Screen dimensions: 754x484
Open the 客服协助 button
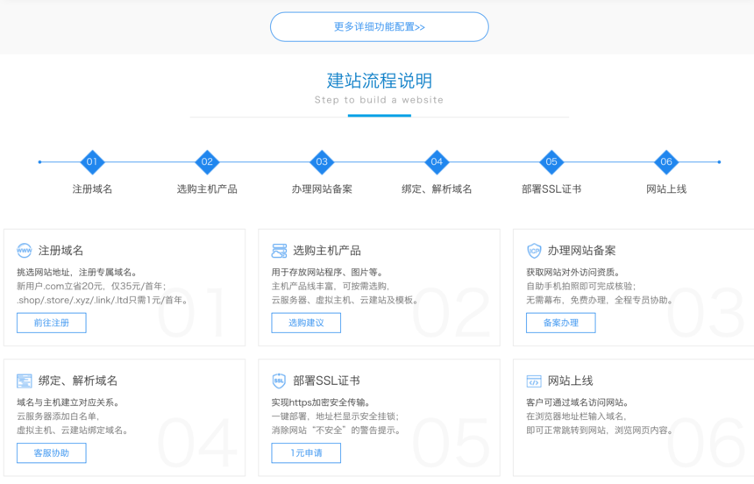pos(52,453)
